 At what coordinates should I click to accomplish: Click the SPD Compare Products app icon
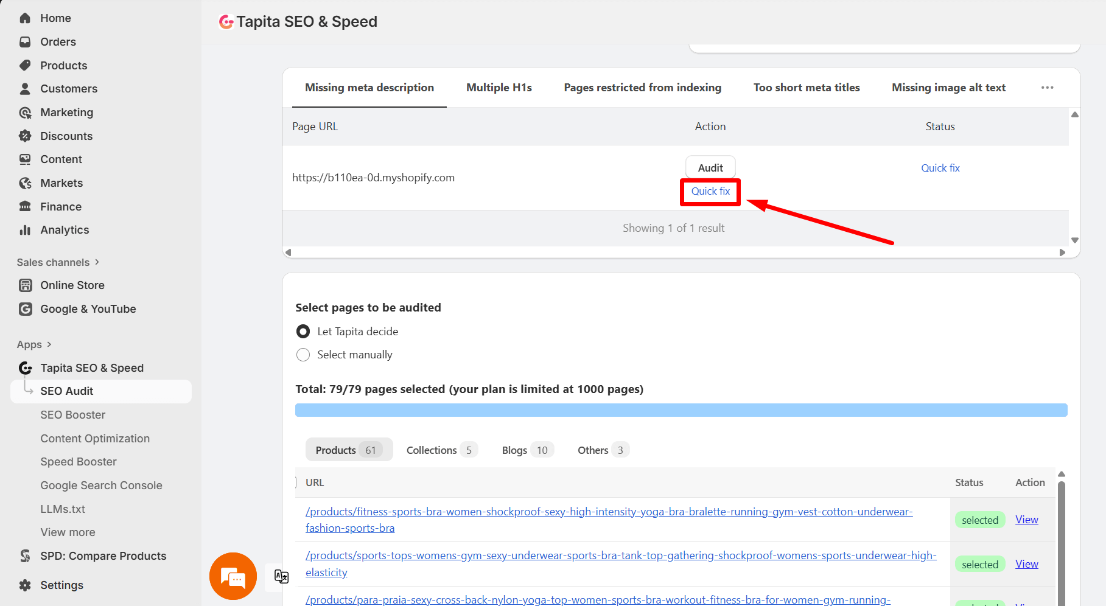(25, 556)
